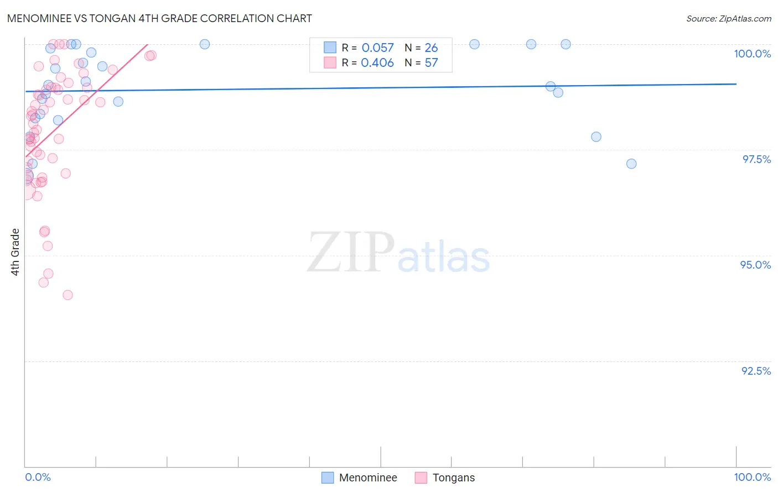This screenshot has width=778, height=493.
Task: Click the 0.0% x-axis label
Action: click(x=38, y=477)
